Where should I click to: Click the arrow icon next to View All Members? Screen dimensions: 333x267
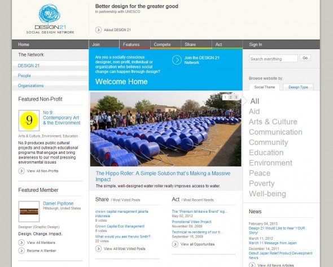click(x=21, y=243)
